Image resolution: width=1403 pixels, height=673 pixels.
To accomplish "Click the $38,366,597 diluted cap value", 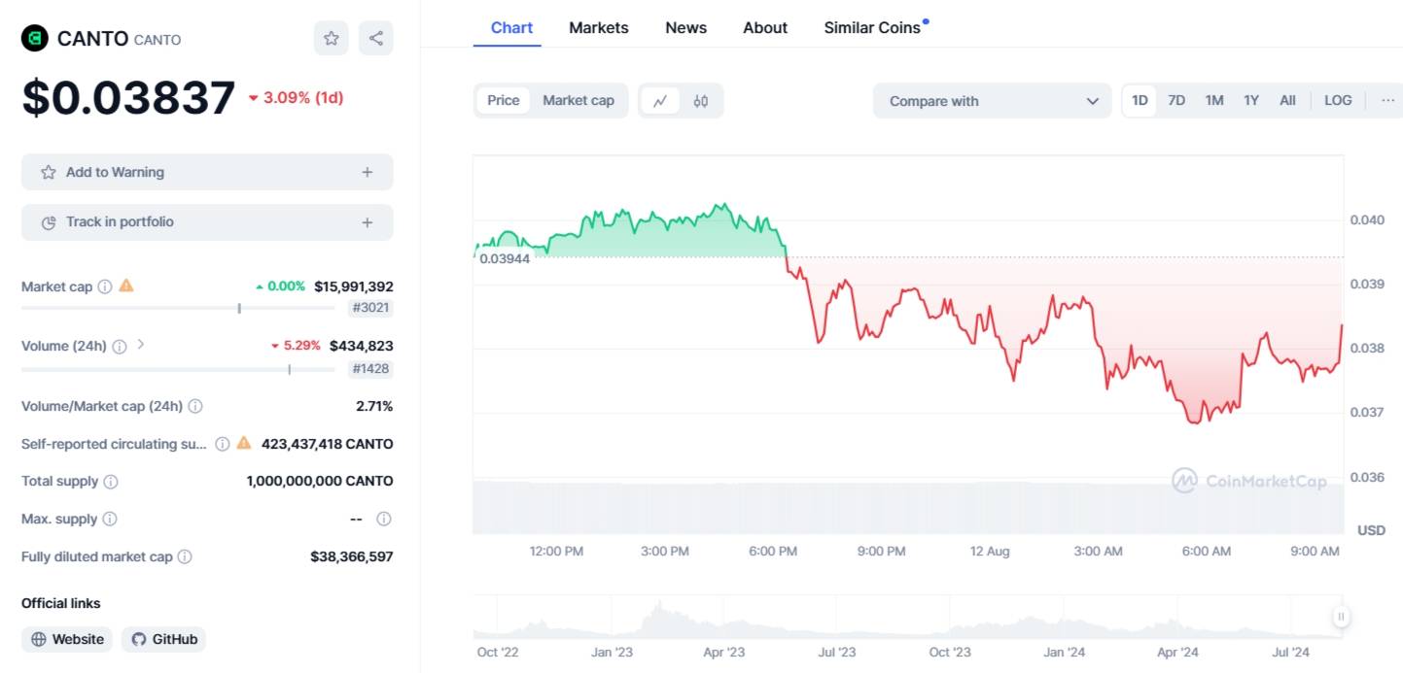I will 352,556.
